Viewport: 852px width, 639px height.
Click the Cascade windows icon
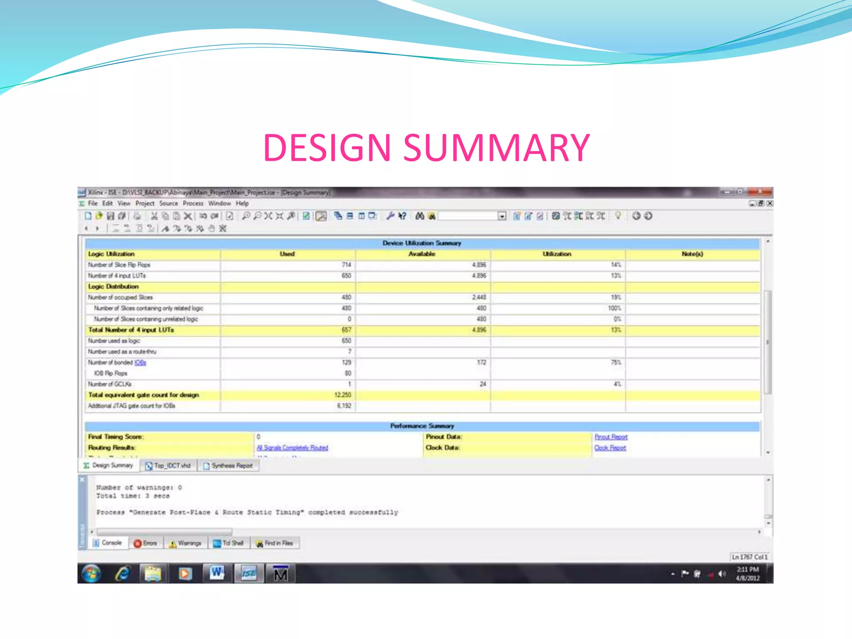pyautogui.click(x=338, y=215)
